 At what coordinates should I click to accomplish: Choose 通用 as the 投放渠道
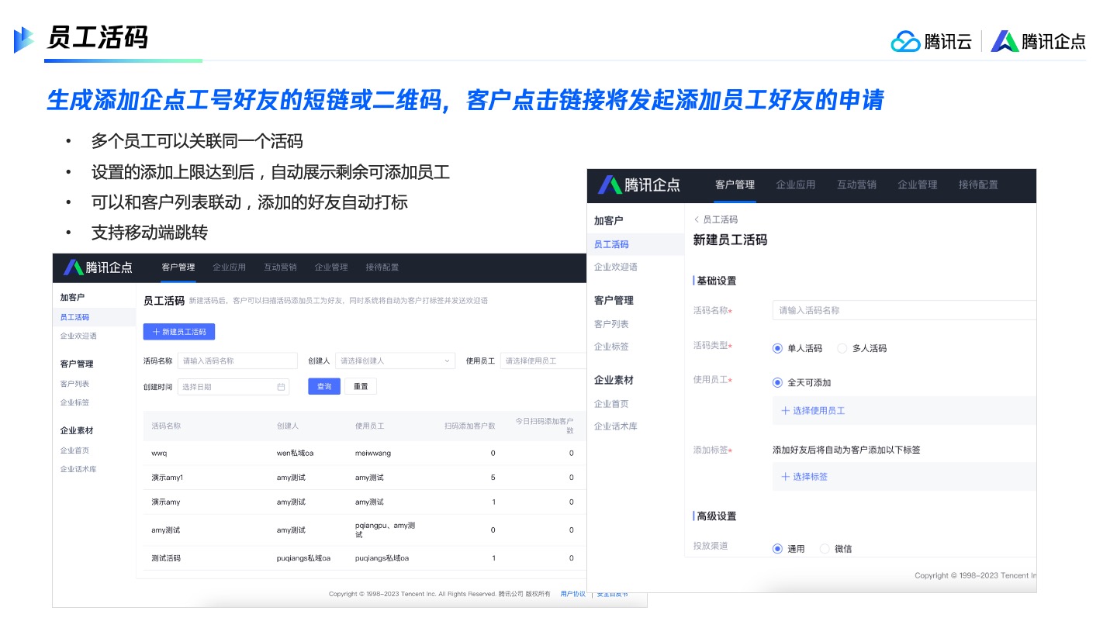[x=777, y=548]
